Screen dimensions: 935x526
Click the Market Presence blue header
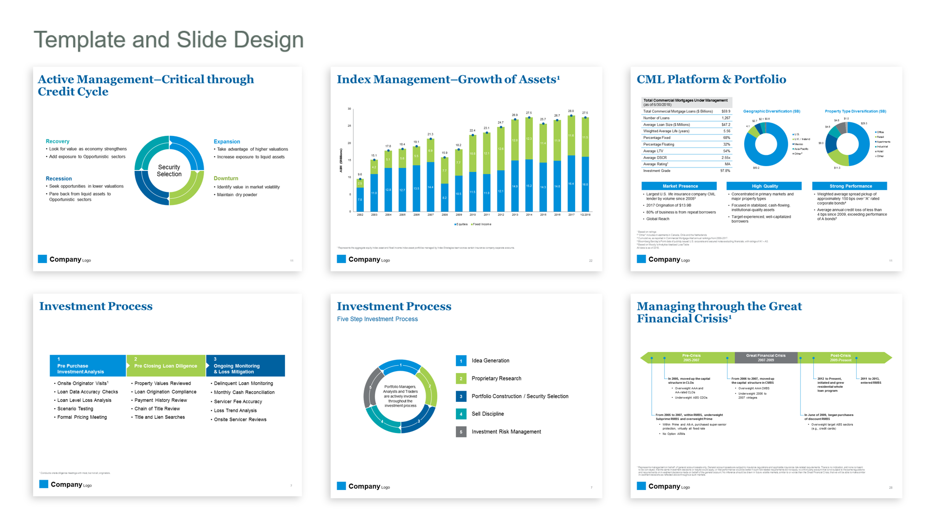pyautogui.click(x=679, y=186)
